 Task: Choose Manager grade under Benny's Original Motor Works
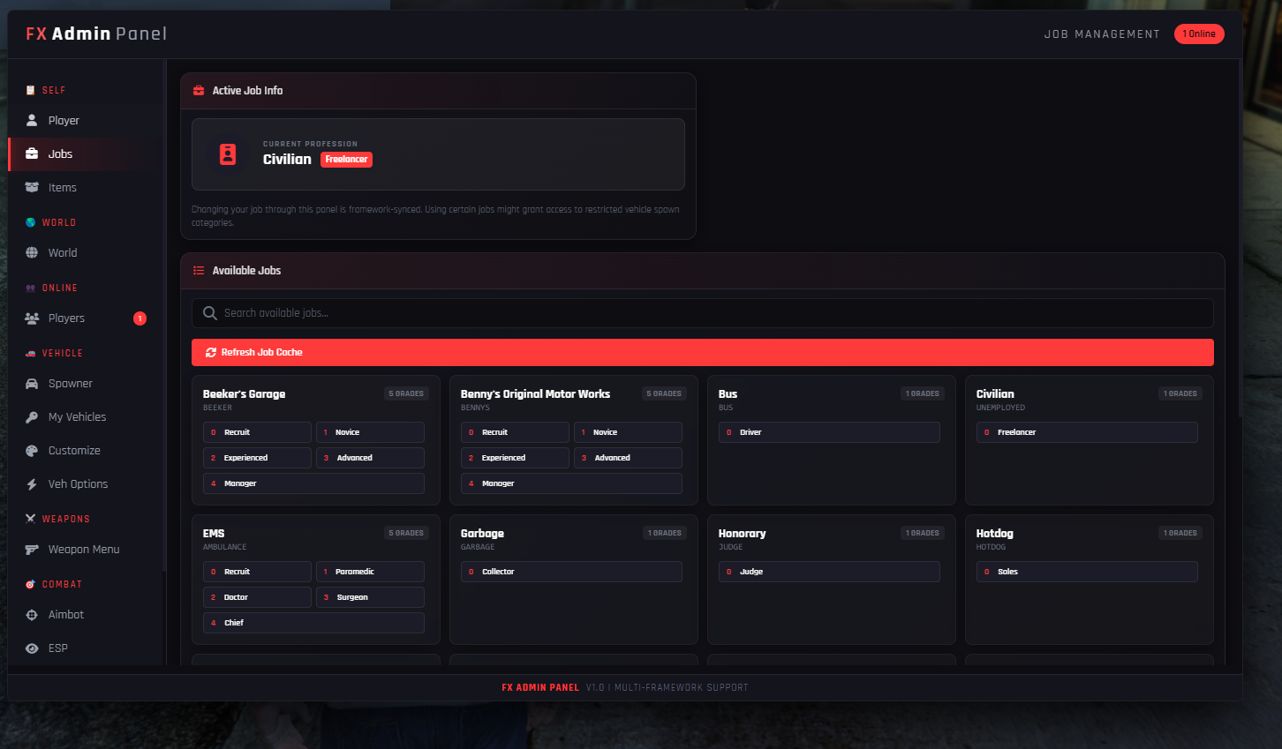[x=571, y=483]
